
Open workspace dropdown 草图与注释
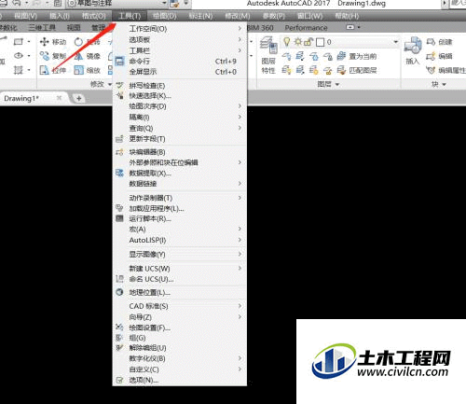(x=117, y=4)
